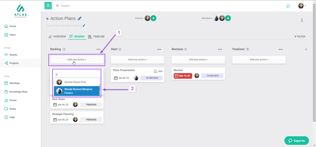Click the red Mar 14, 23 due date badge

(x=183, y=76)
